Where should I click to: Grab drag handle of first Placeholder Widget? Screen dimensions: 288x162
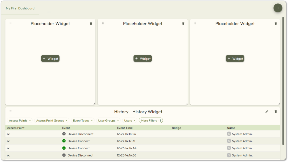(10, 23)
